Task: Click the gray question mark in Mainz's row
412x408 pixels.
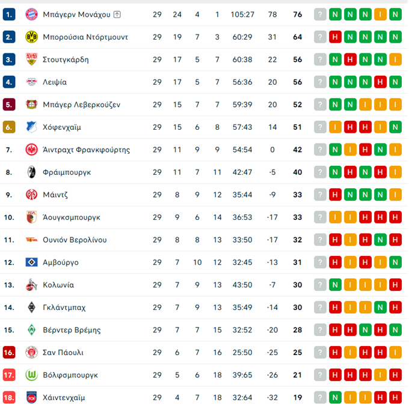Action: [x=320, y=195]
